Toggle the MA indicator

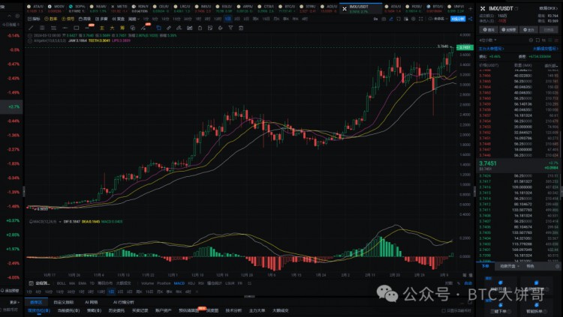[x=72, y=283]
